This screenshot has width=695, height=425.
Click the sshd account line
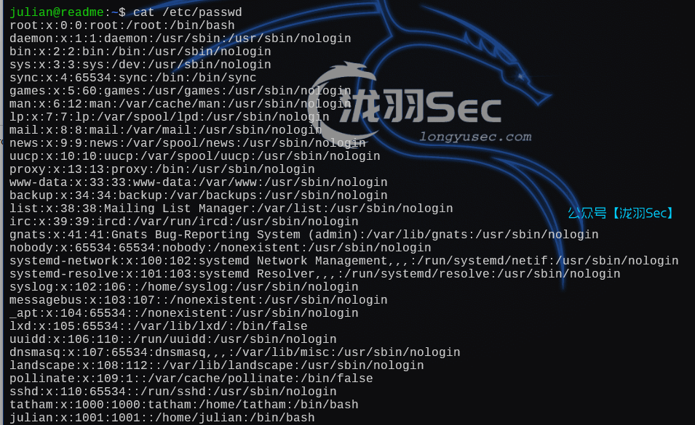tap(173, 392)
